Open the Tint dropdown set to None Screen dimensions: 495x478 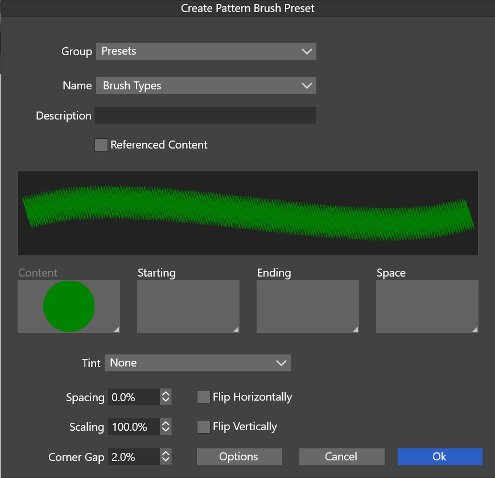pos(197,363)
